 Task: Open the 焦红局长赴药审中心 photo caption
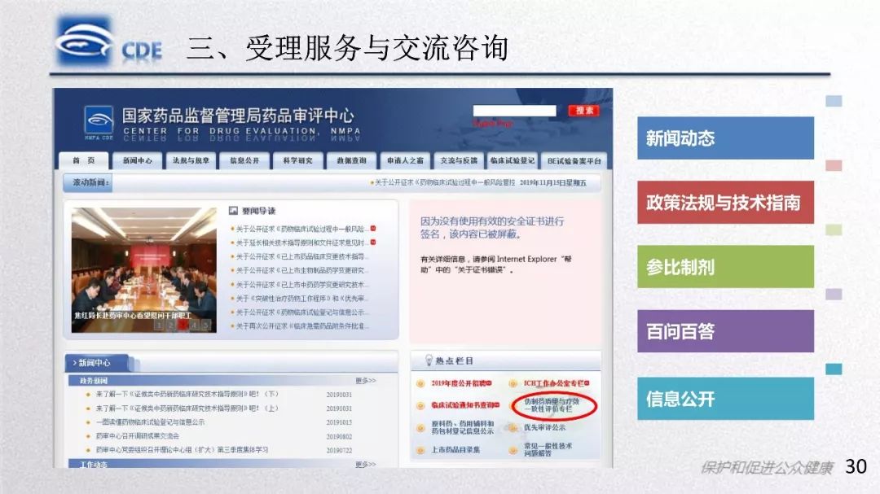coord(134,316)
